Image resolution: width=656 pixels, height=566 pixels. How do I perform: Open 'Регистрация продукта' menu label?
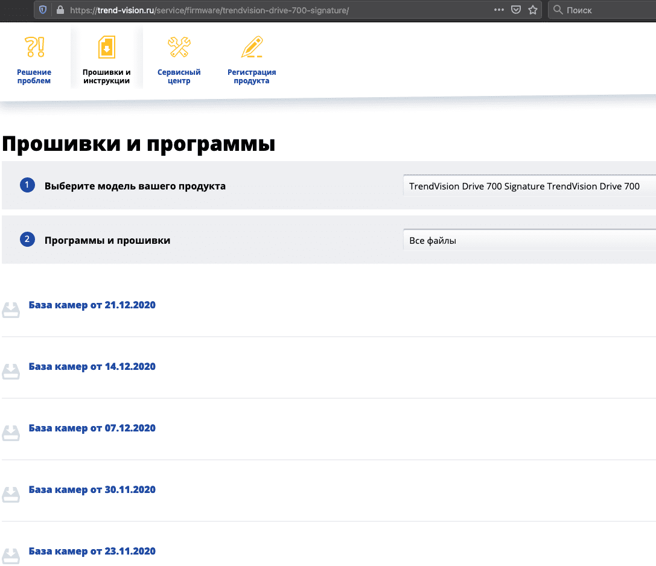(x=252, y=77)
